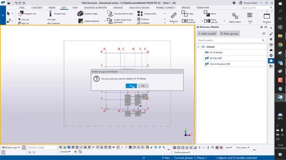Toggle visibility of Default group
286x160 pixels.
point(203,47)
